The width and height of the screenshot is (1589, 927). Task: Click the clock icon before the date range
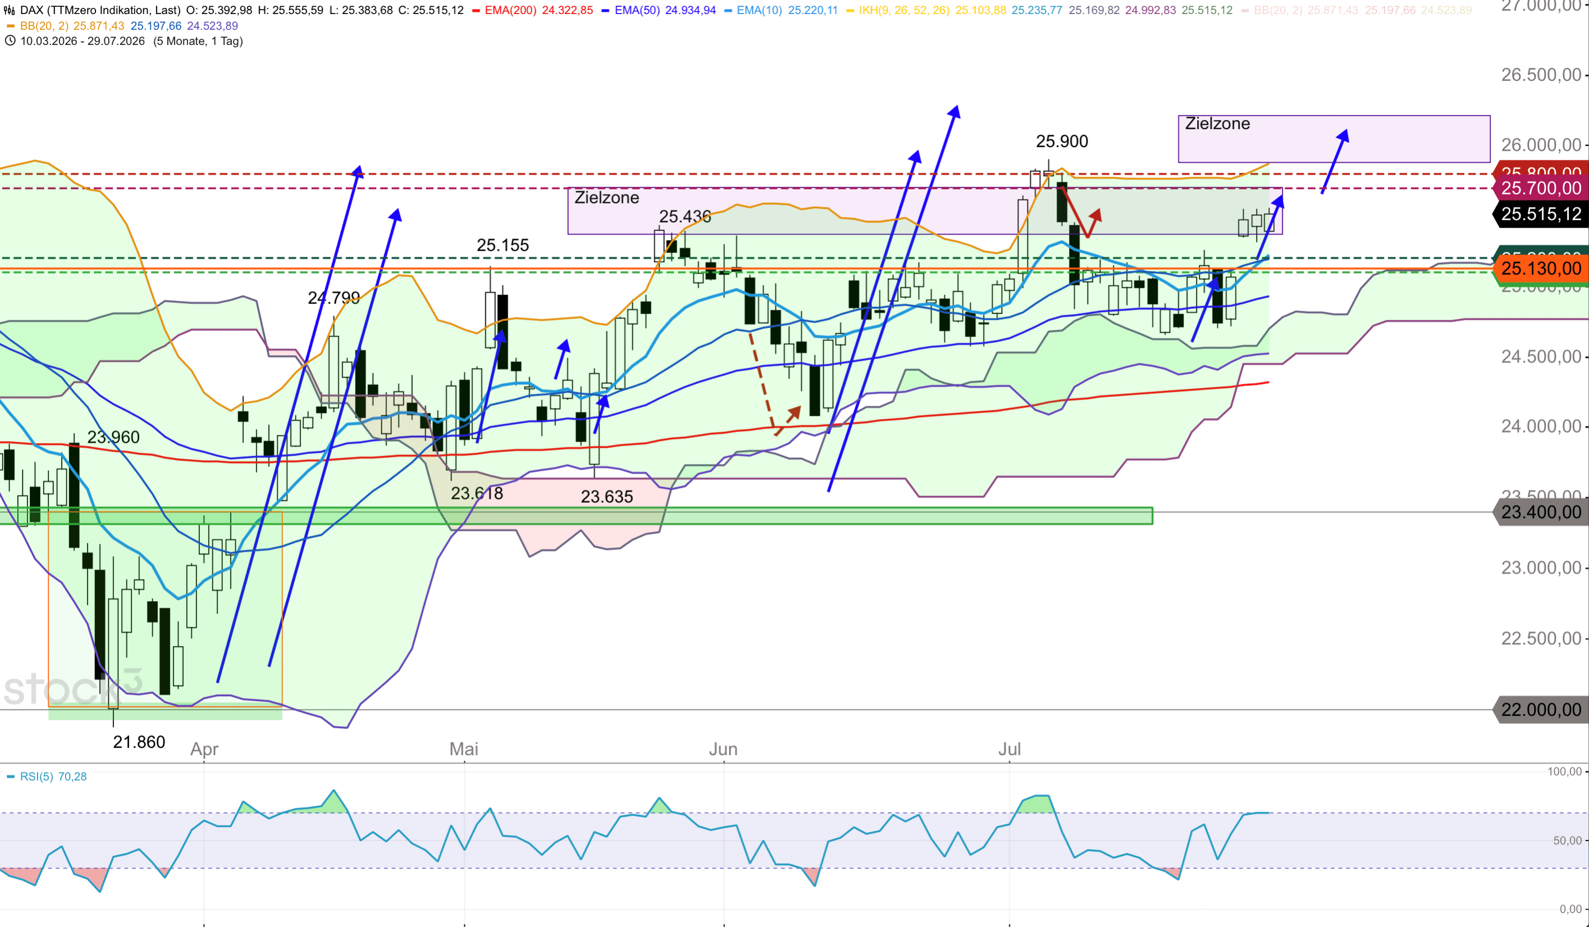click(x=10, y=40)
